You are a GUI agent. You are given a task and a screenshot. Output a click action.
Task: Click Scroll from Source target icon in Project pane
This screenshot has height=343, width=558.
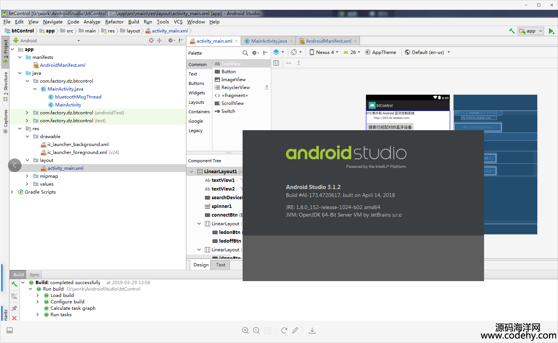coord(151,40)
